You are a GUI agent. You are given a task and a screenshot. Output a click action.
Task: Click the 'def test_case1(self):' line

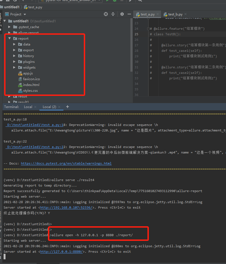point(182,51)
